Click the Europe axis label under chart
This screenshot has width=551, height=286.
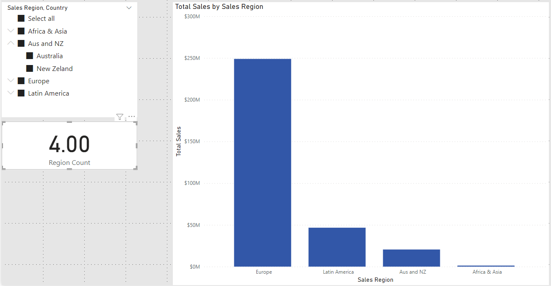point(264,272)
